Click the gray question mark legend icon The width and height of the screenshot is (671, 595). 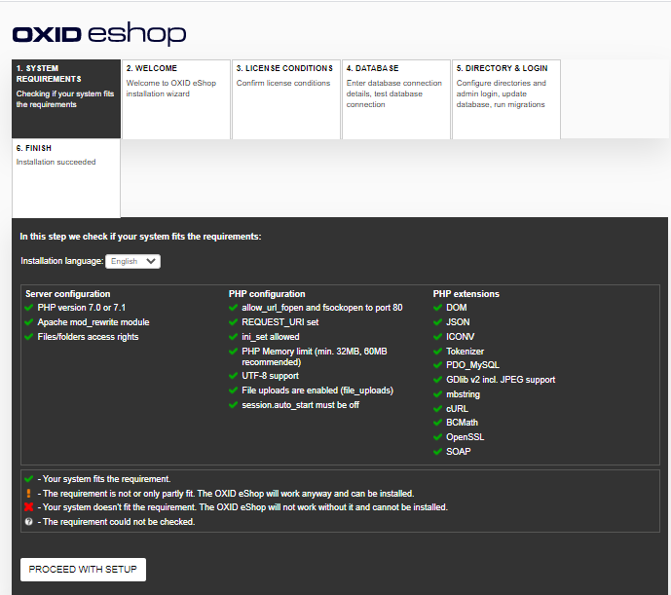tap(29, 522)
